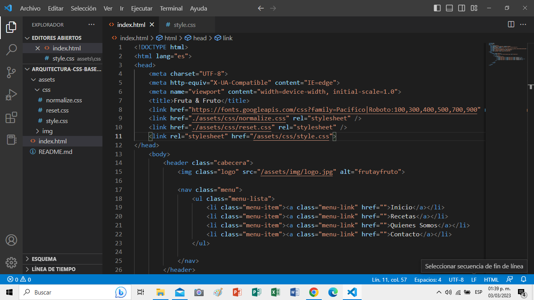Collapse the assets folder
534x300 pixels.
(63, 79)
